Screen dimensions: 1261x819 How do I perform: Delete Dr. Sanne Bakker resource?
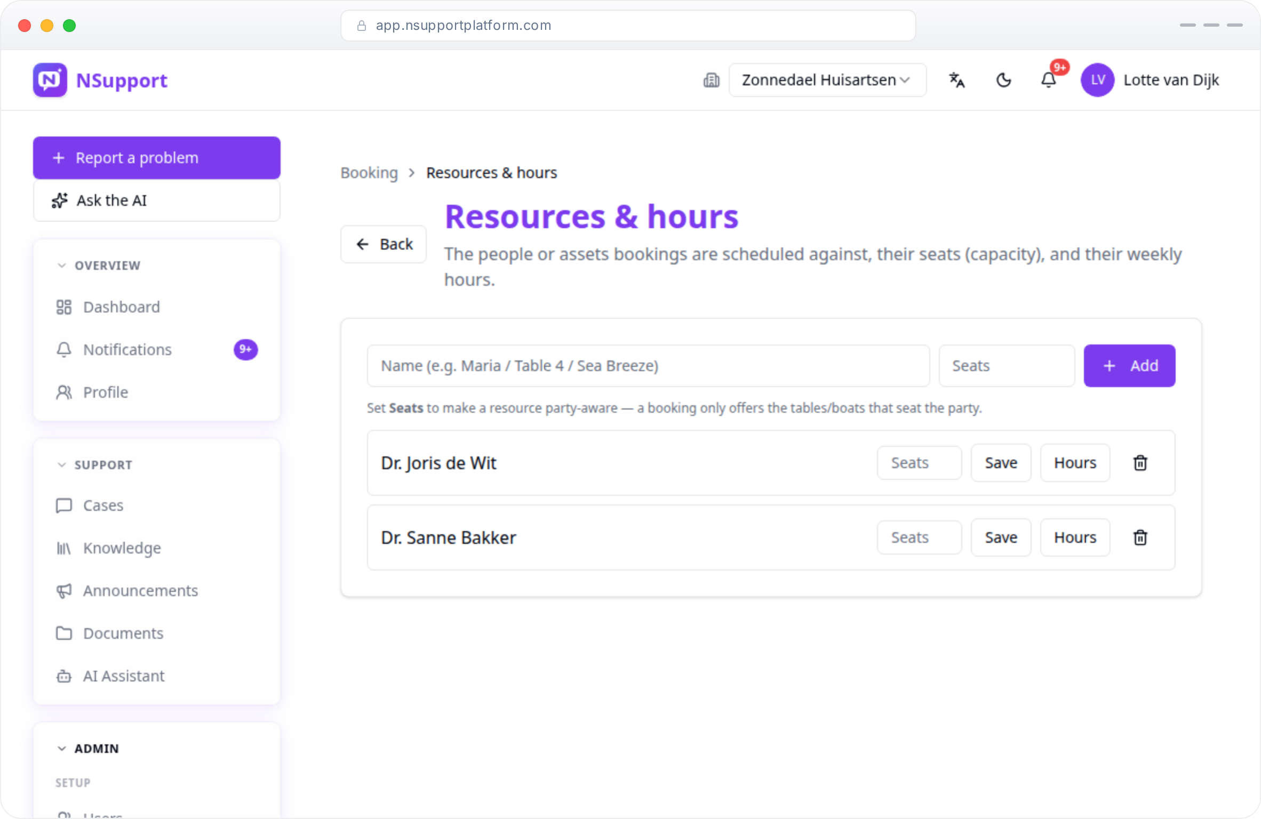(x=1140, y=537)
